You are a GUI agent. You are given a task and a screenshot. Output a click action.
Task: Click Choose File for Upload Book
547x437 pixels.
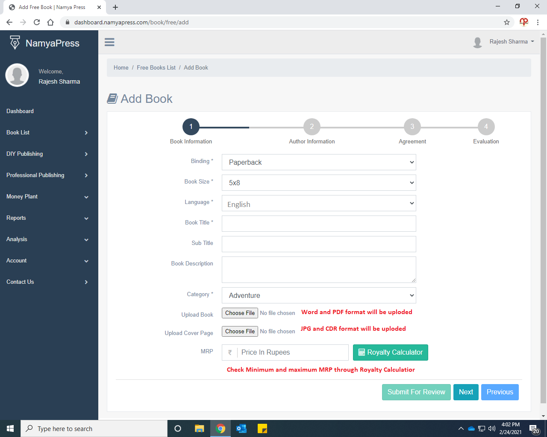(240, 313)
